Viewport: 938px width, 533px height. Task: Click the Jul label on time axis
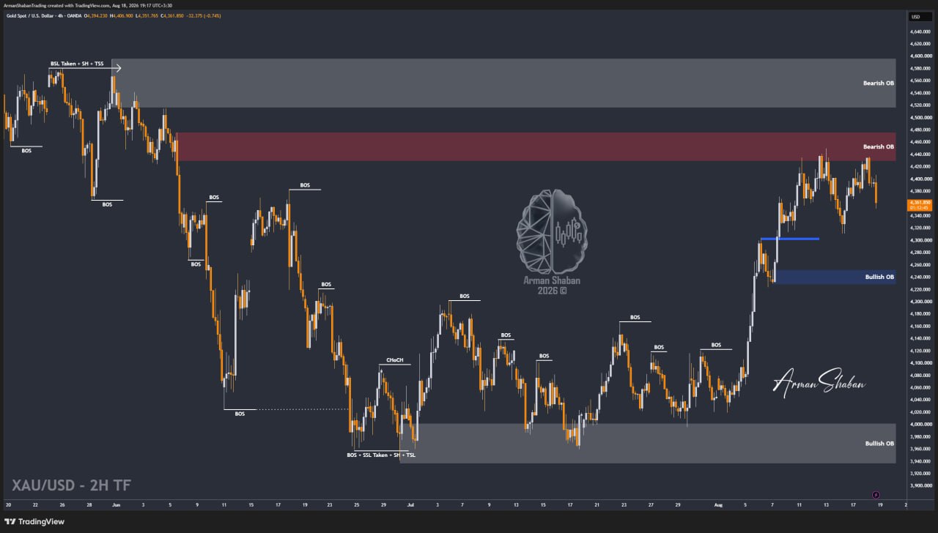coord(409,504)
